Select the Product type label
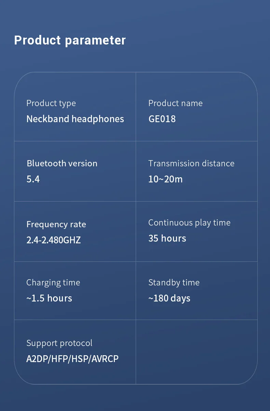This screenshot has height=411, width=270. coord(51,103)
